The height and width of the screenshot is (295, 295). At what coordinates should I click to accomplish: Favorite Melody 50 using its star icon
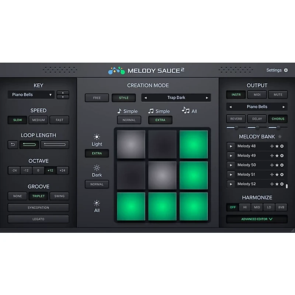click(277, 165)
